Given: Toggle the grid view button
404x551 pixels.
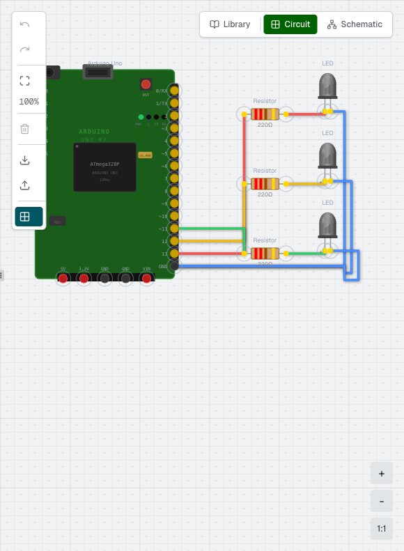Looking at the screenshot, I should point(29,217).
